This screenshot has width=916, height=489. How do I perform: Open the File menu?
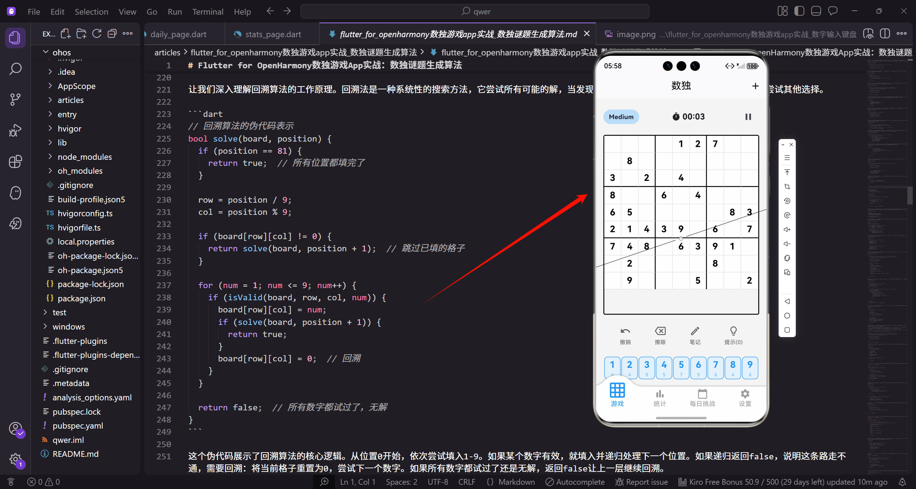tap(34, 12)
